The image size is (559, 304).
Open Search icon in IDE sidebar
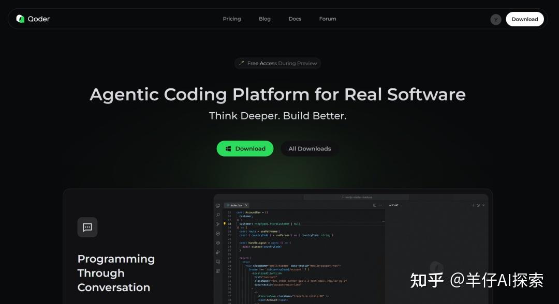tap(218, 215)
